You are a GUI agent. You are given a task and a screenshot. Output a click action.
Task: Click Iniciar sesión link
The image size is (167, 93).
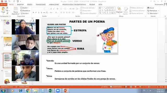point(159,4)
